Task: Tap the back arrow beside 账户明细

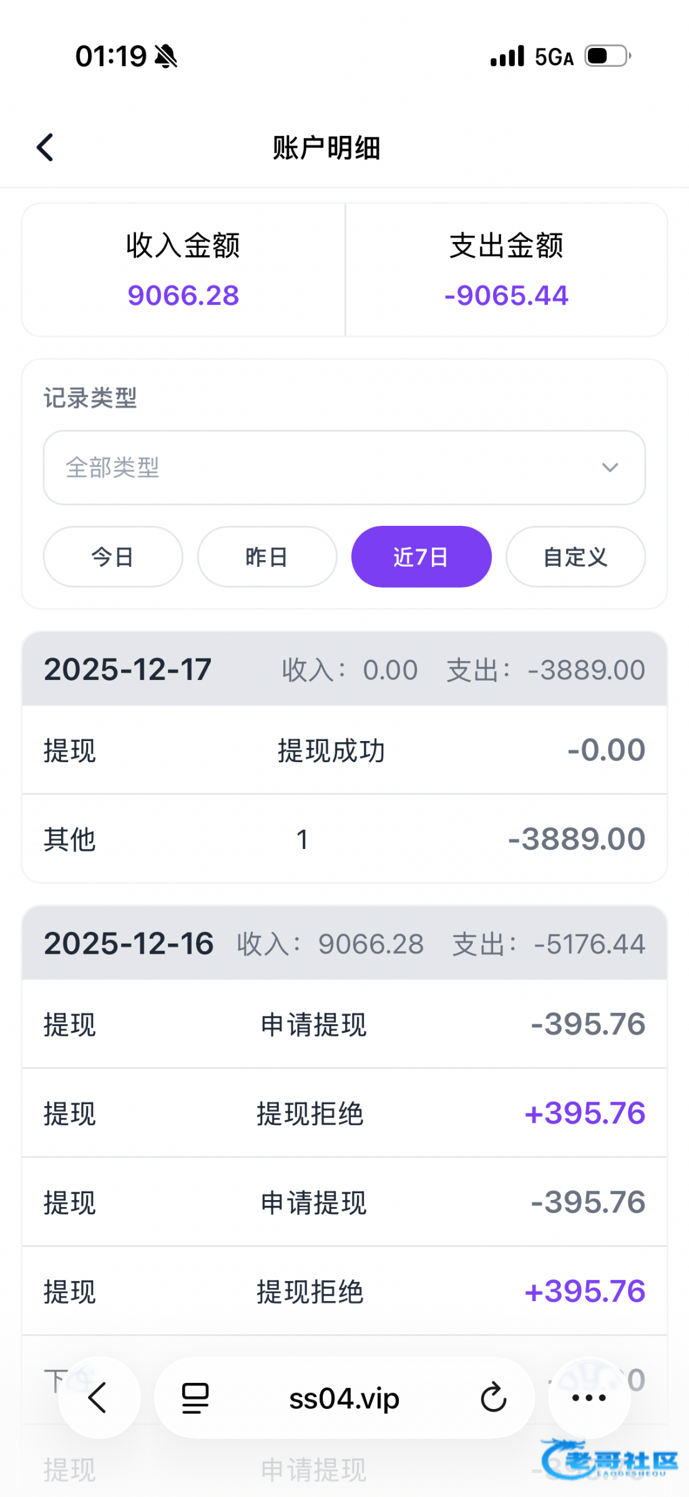Action: tap(45, 148)
